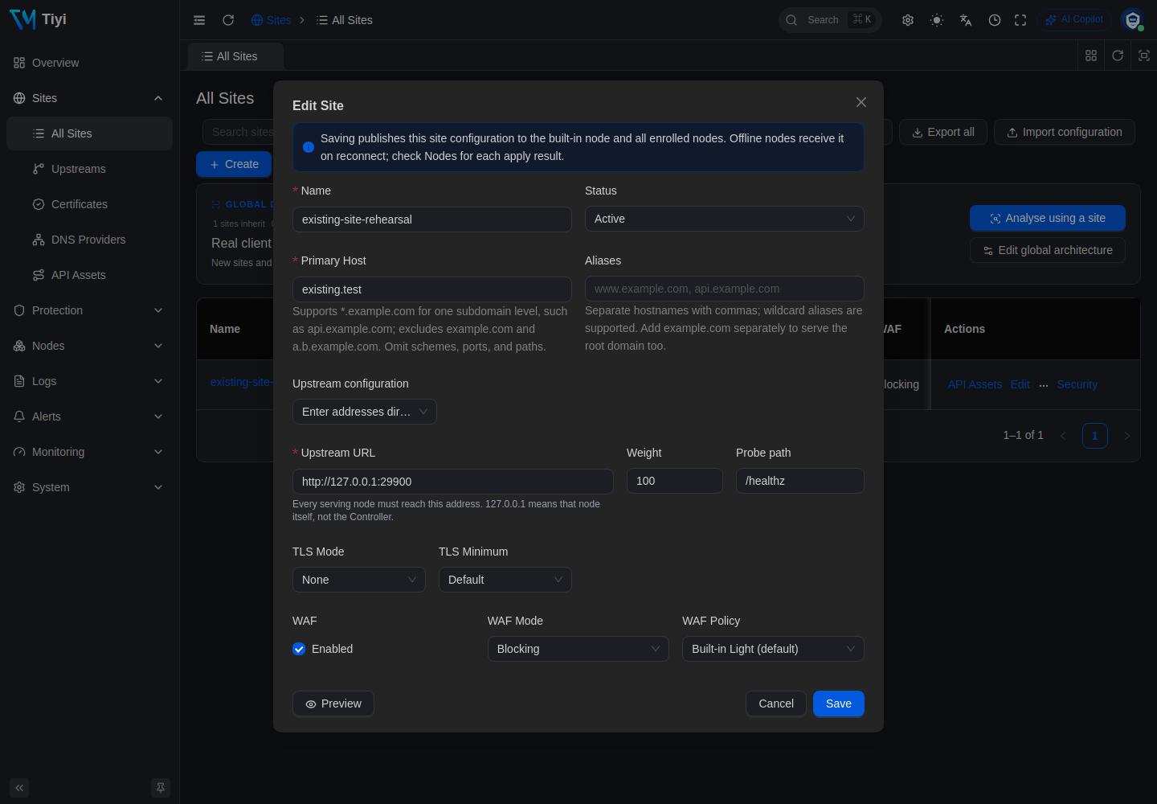Open API Assets link in table row
This screenshot has width=1157, height=804.
click(x=975, y=384)
